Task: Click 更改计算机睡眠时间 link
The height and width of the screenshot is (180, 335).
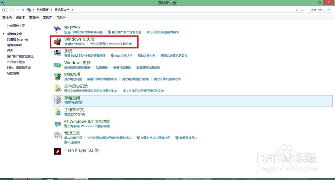Action: pyautogui.click(x=167, y=79)
